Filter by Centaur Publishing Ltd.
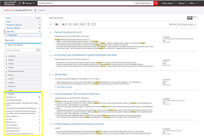The width and height of the screenshot is (204, 136). pyautogui.click(x=13, y=128)
